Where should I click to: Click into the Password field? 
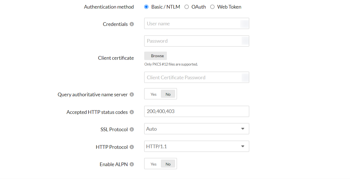click(193, 41)
